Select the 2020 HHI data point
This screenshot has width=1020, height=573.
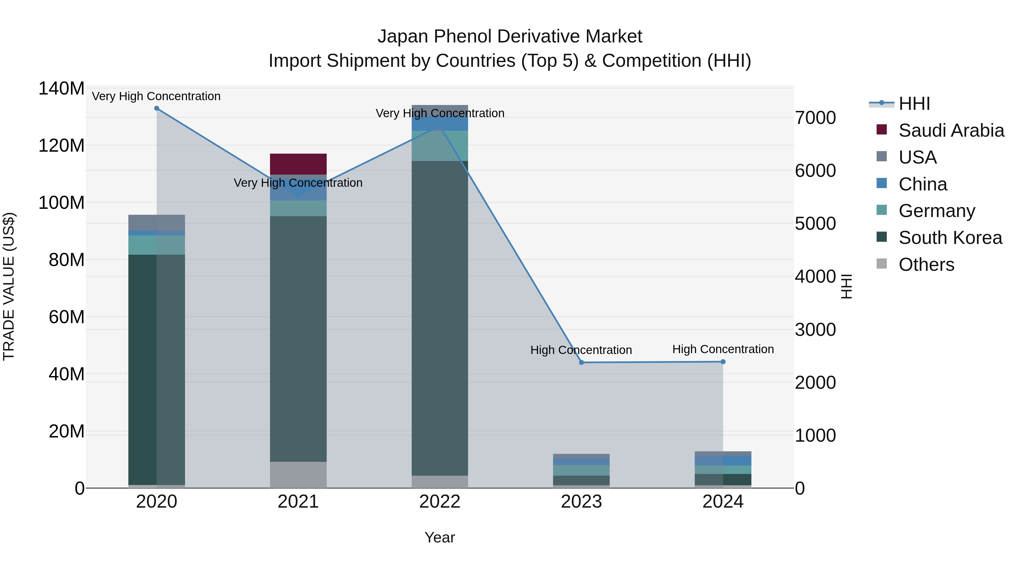[x=156, y=108]
